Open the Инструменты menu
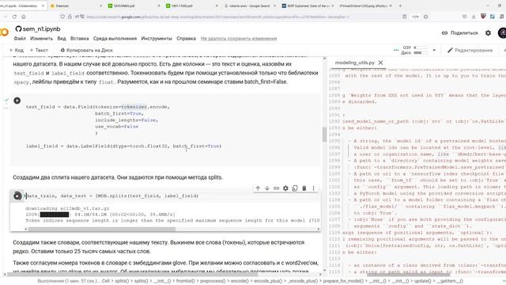 pyautogui.click(x=157, y=39)
